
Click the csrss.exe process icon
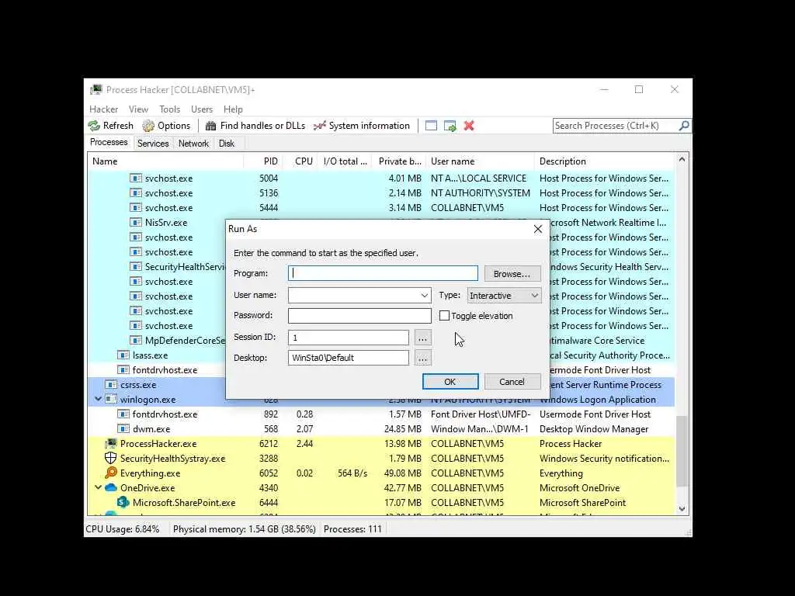coord(111,385)
